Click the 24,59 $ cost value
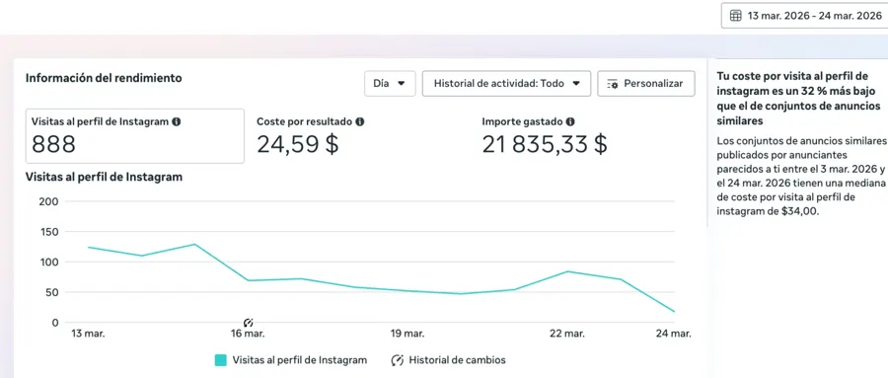The width and height of the screenshot is (888, 378). [x=297, y=145]
